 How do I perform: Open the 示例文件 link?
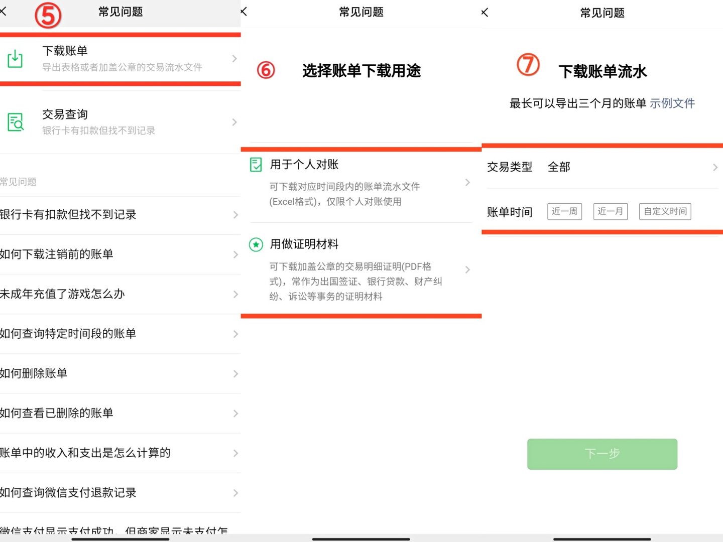coord(672,103)
